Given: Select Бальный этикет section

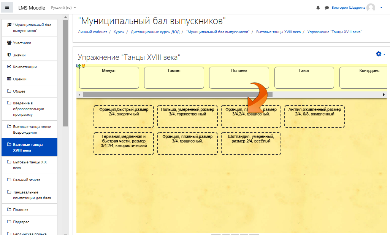Looking at the screenshot, I should pos(26,180).
